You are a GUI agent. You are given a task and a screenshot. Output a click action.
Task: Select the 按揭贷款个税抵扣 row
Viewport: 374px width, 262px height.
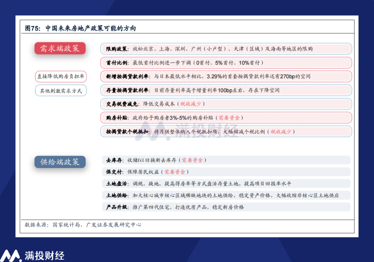coord(226,132)
